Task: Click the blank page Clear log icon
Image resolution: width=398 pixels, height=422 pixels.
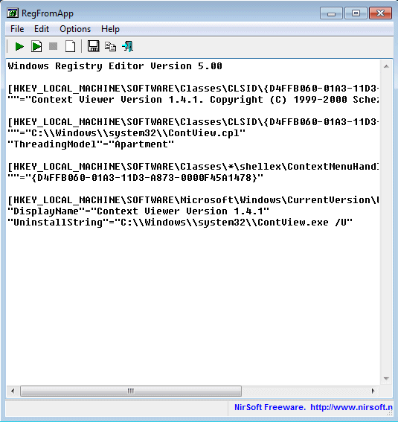Action: tap(70, 47)
